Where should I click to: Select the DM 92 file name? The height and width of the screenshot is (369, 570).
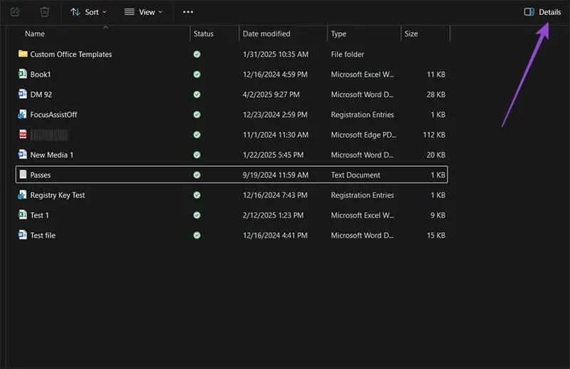pyautogui.click(x=41, y=95)
